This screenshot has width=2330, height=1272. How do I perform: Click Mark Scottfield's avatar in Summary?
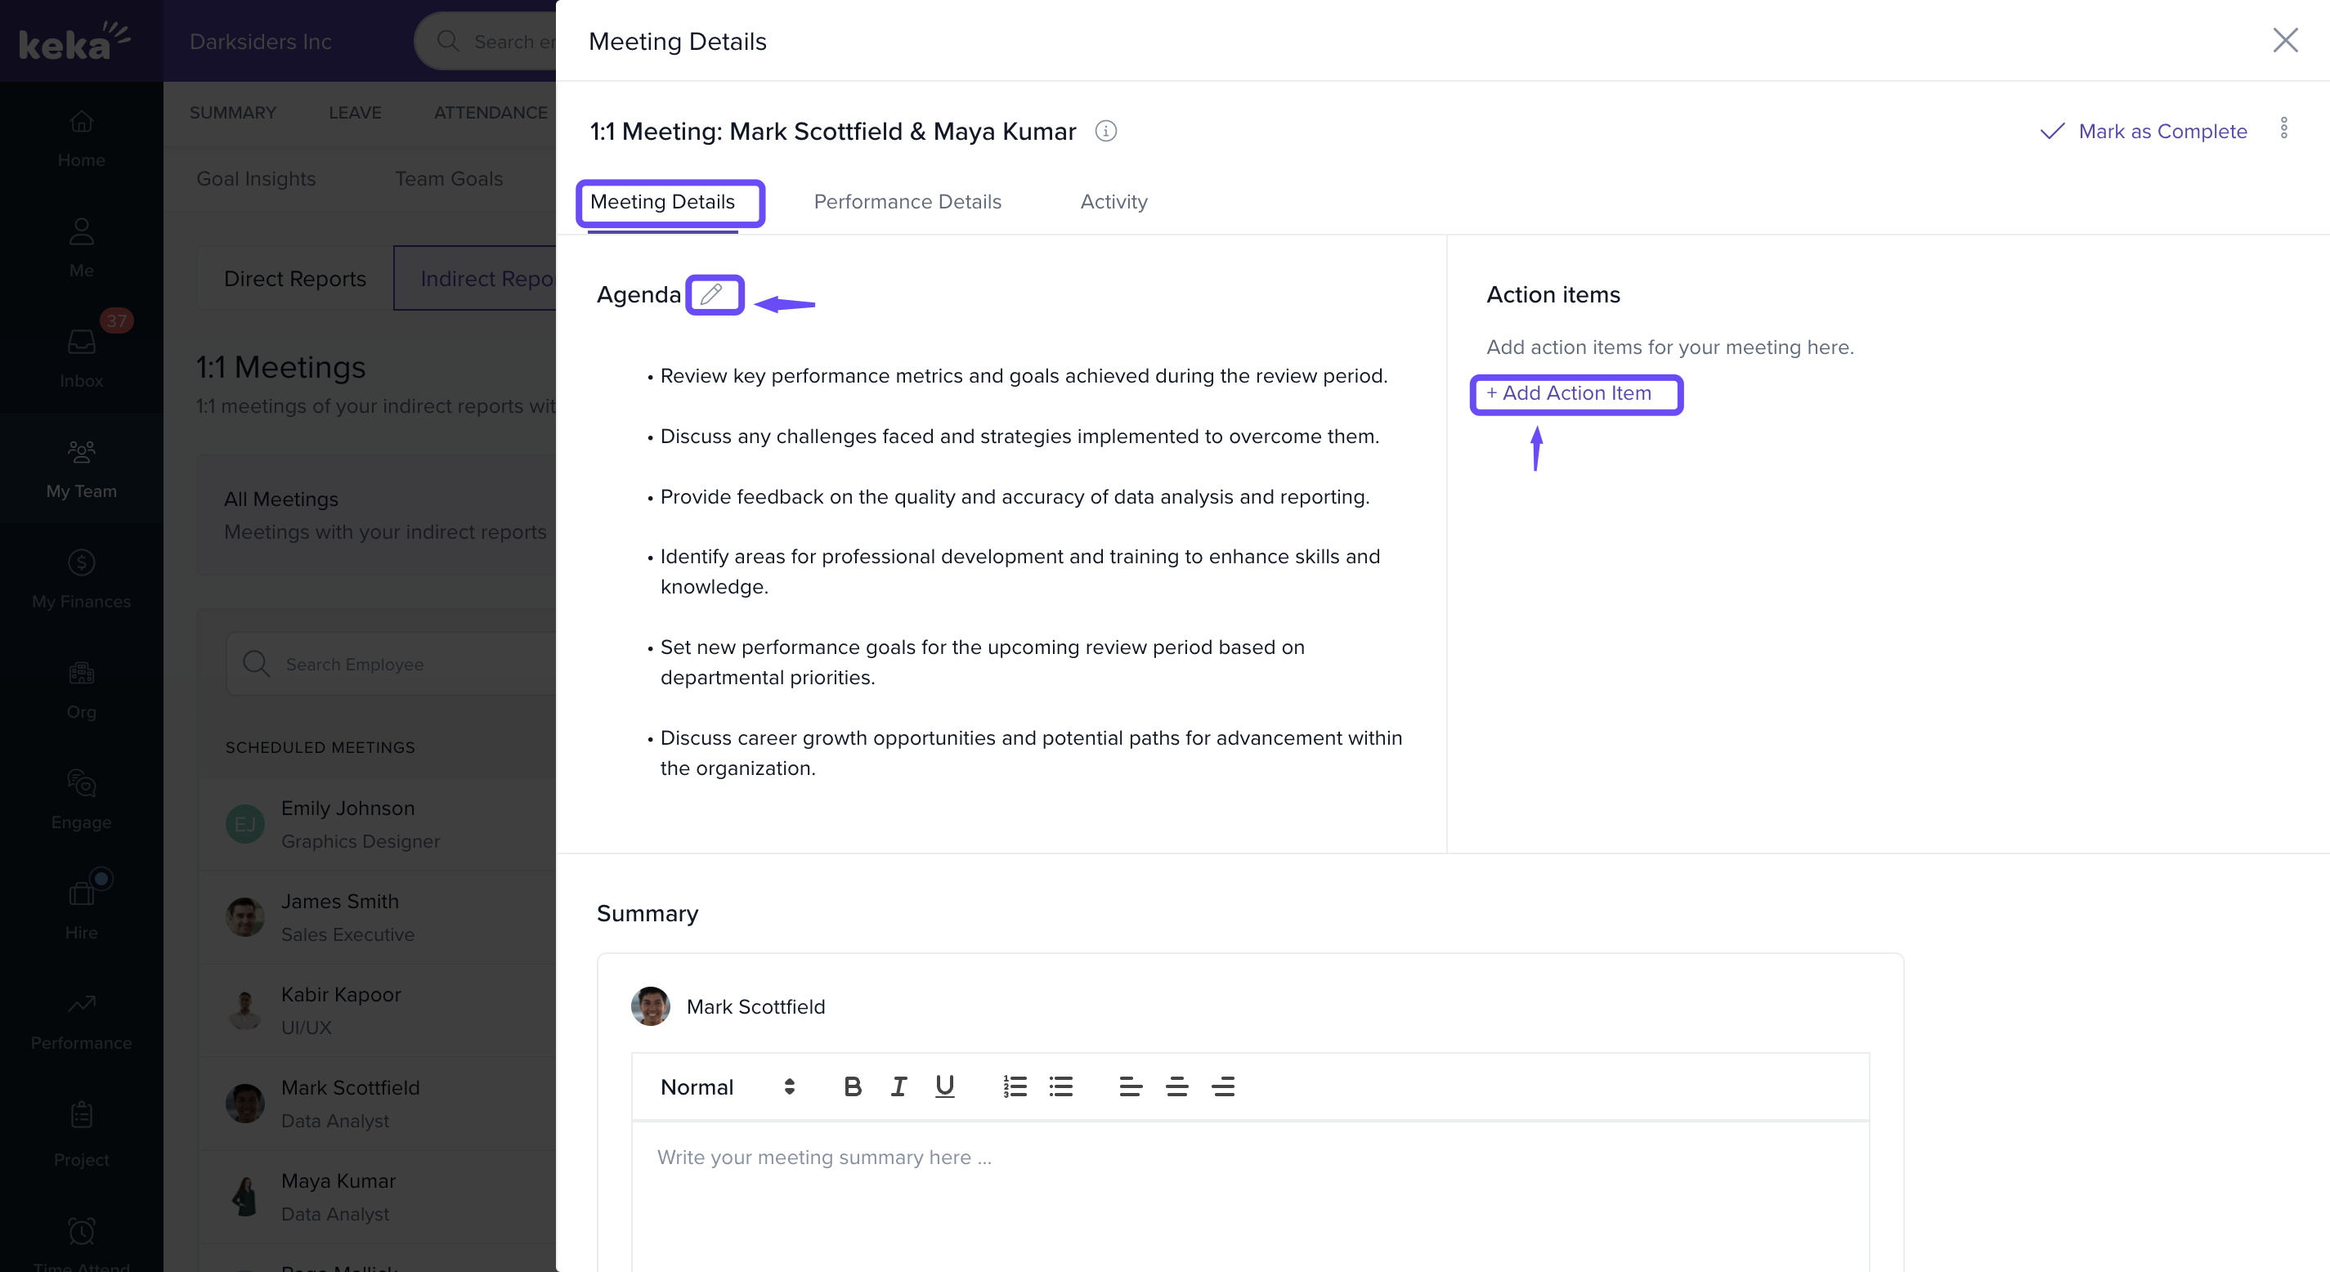(650, 1007)
